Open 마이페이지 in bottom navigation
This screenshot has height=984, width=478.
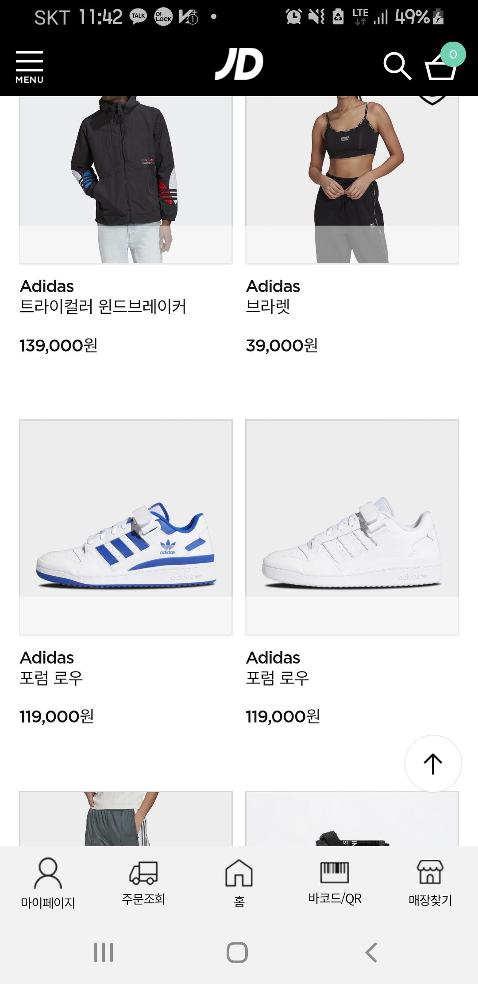pos(48,883)
